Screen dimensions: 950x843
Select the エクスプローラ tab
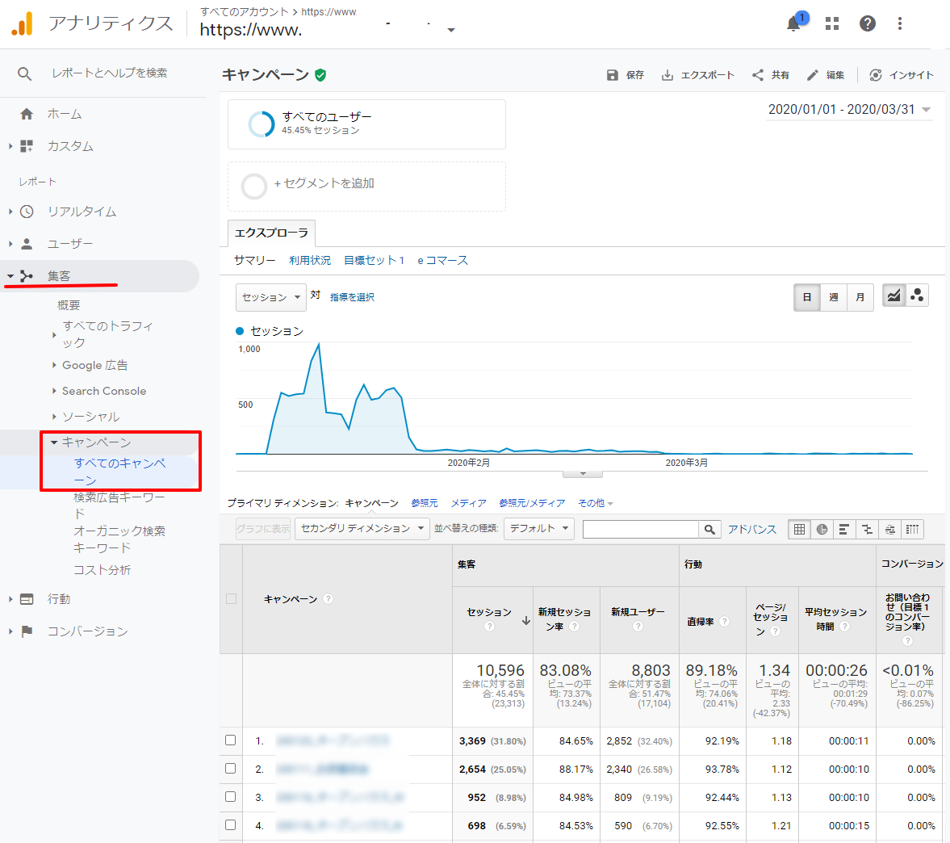(x=271, y=233)
